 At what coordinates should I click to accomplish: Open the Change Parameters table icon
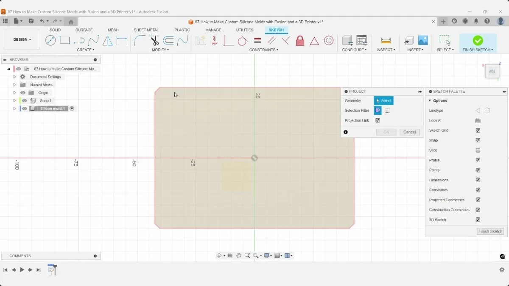(361, 40)
